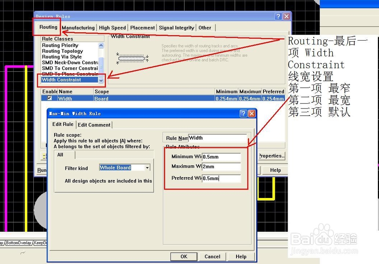Click the Minimum Width field

coord(221,157)
